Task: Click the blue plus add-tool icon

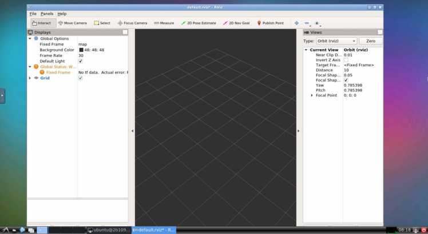Action: click(x=296, y=23)
